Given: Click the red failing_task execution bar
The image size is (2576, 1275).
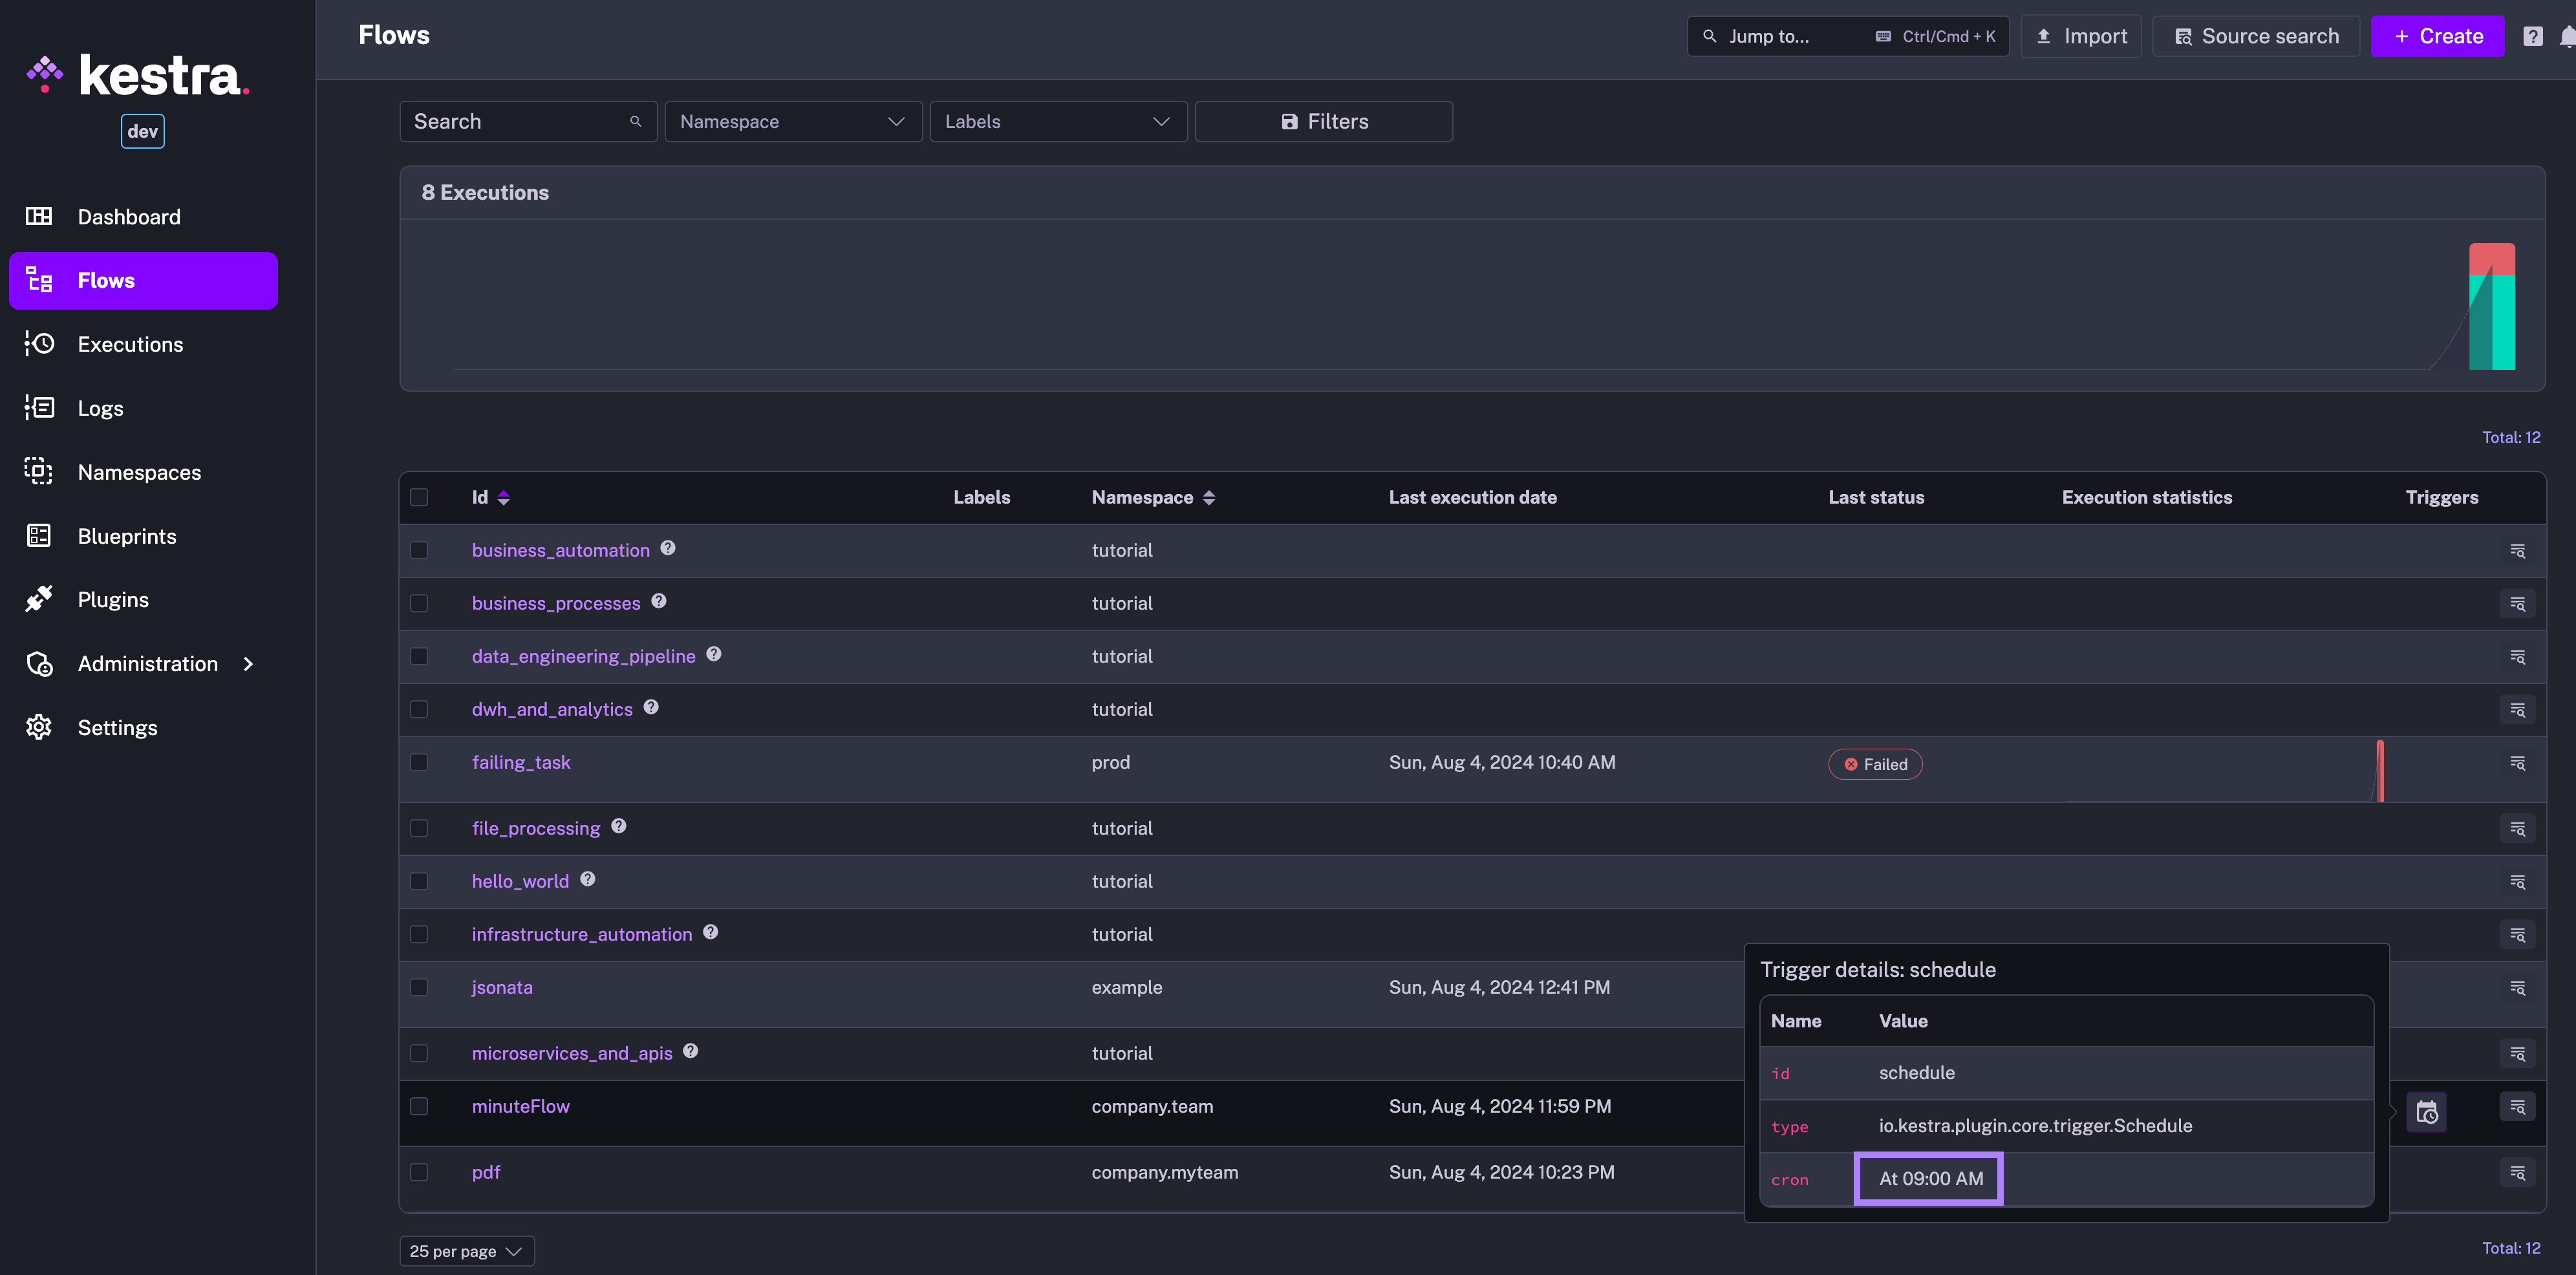Looking at the screenshot, I should (2380, 770).
